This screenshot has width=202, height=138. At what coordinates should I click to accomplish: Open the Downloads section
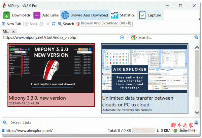17,15
